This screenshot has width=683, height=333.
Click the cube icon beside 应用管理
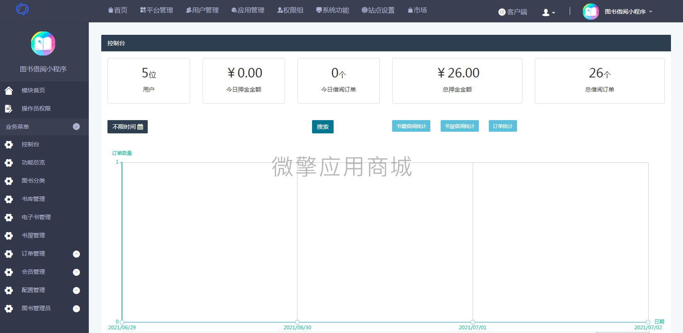(234, 10)
